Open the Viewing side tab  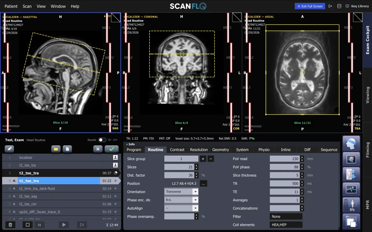[x=368, y=95]
